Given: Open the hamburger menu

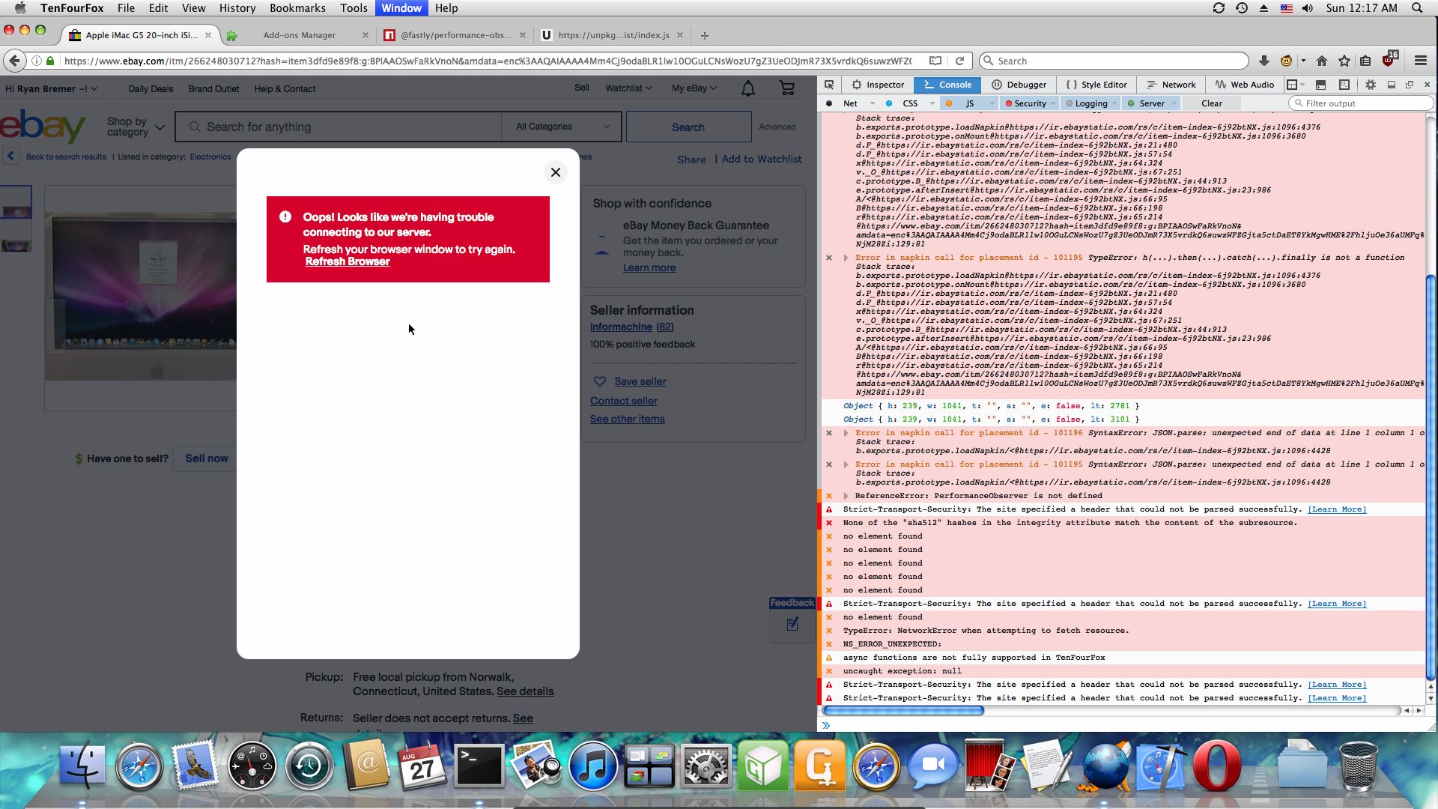Looking at the screenshot, I should [1421, 61].
